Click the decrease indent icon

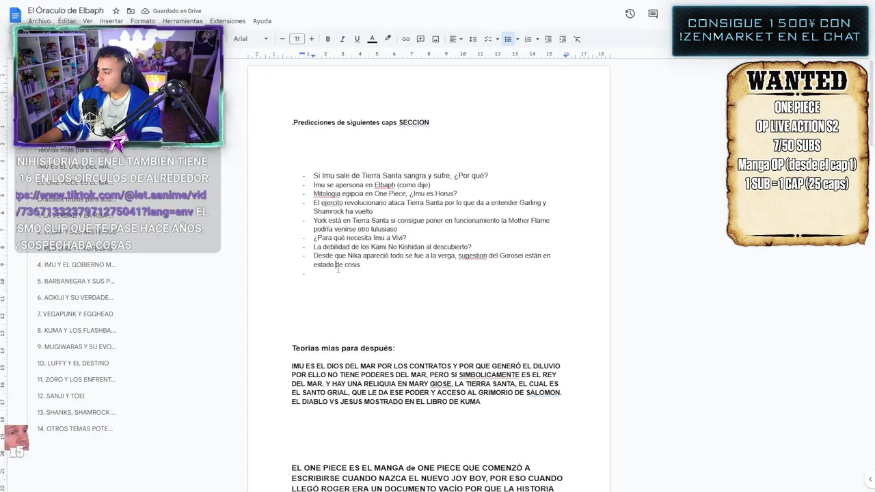(x=548, y=39)
